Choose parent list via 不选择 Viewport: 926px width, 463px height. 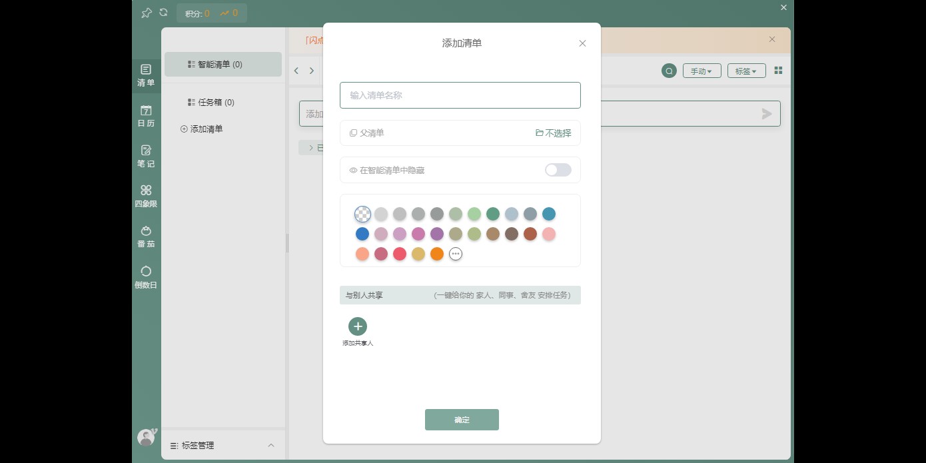554,133
